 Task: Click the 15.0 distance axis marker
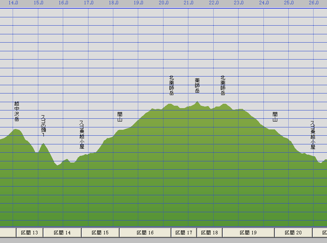coord(38,3)
